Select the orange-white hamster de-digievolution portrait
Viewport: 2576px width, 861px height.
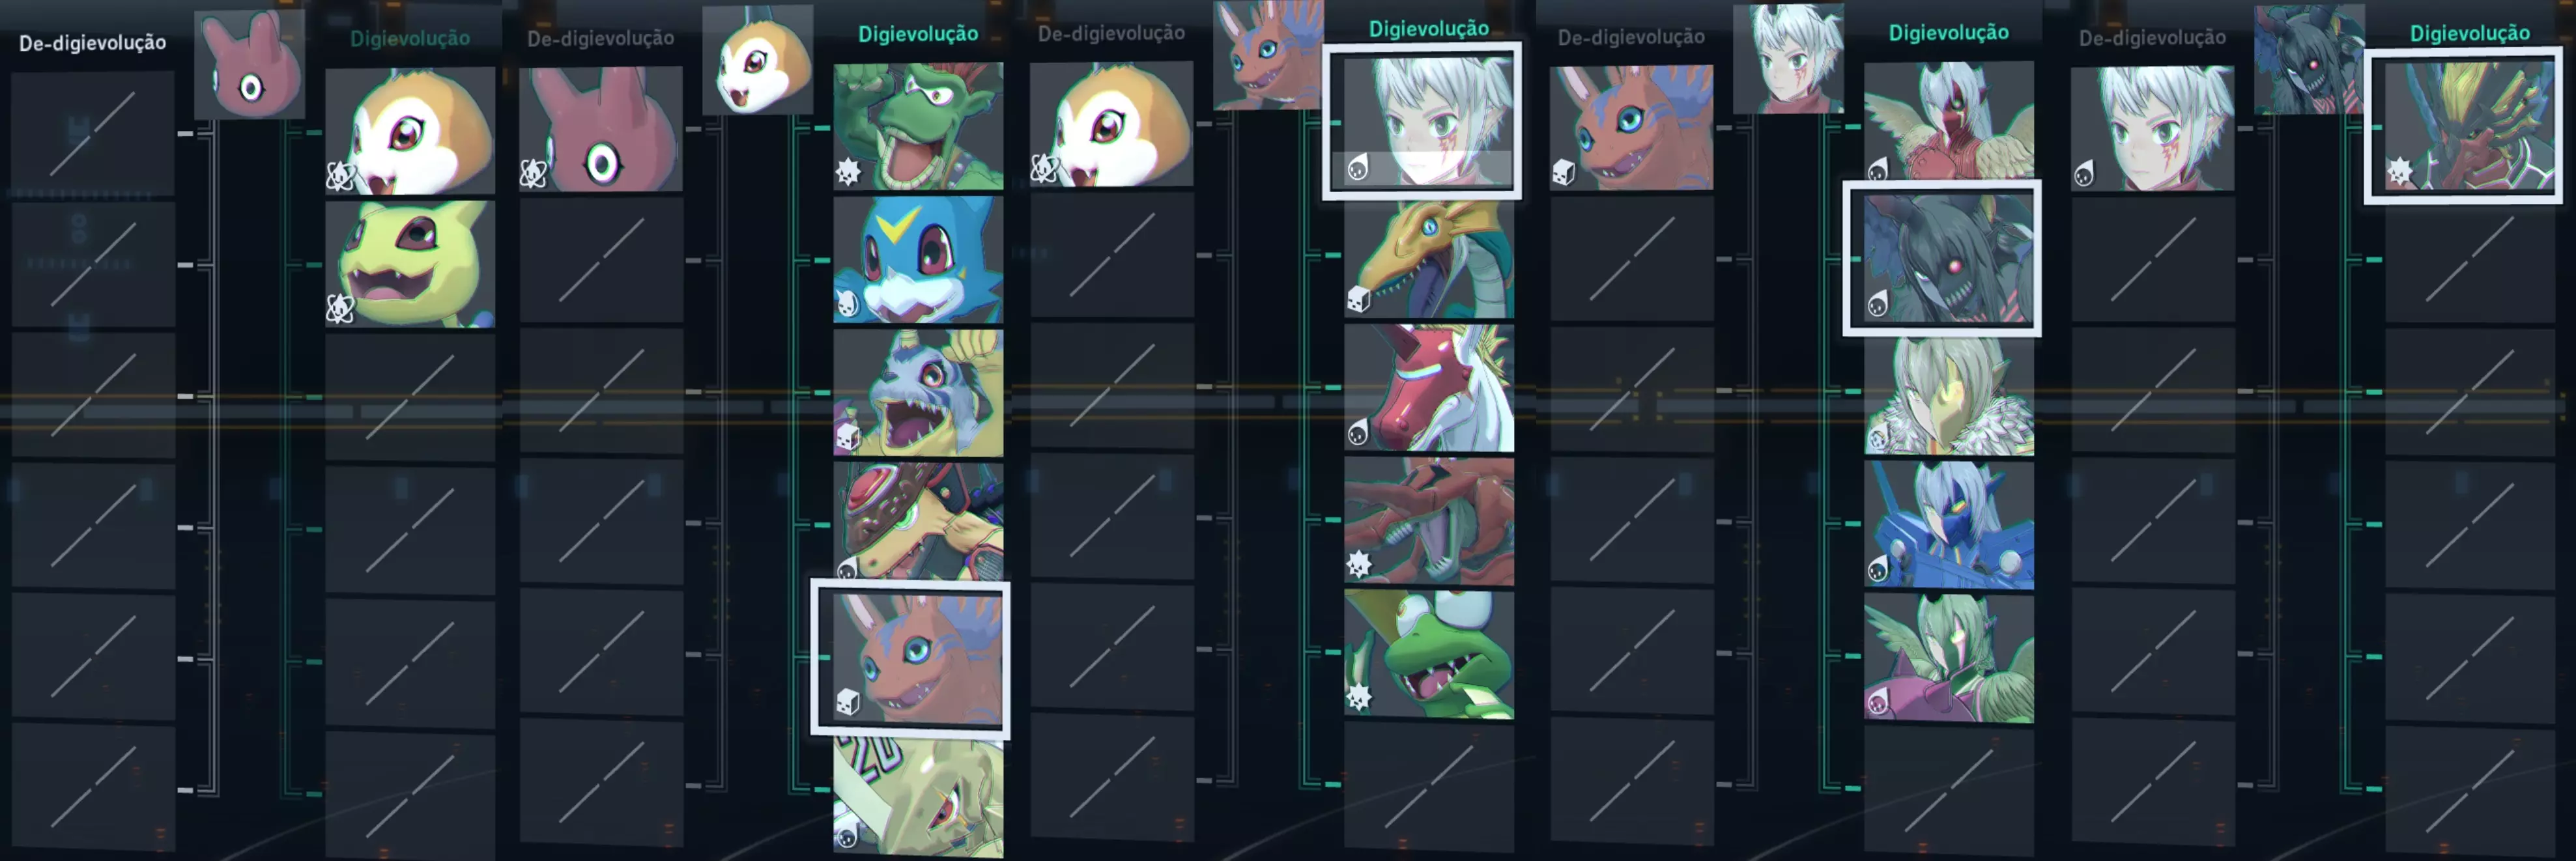(1111, 124)
